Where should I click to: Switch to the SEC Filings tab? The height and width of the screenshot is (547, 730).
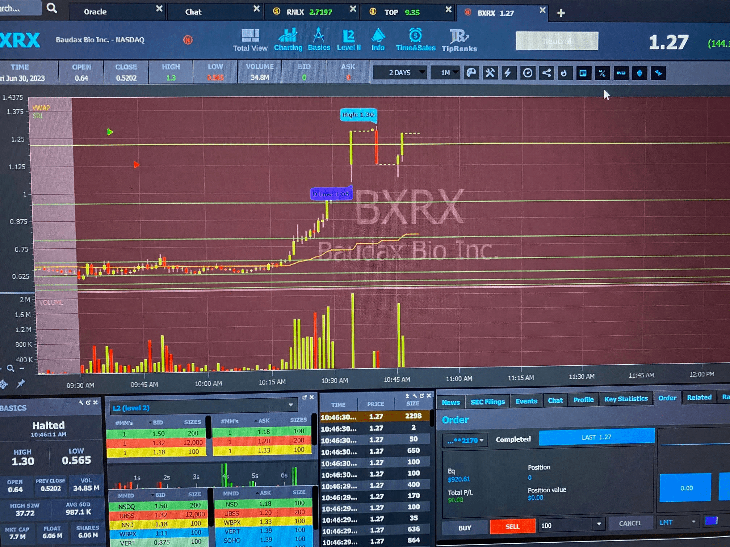pos(487,402)
